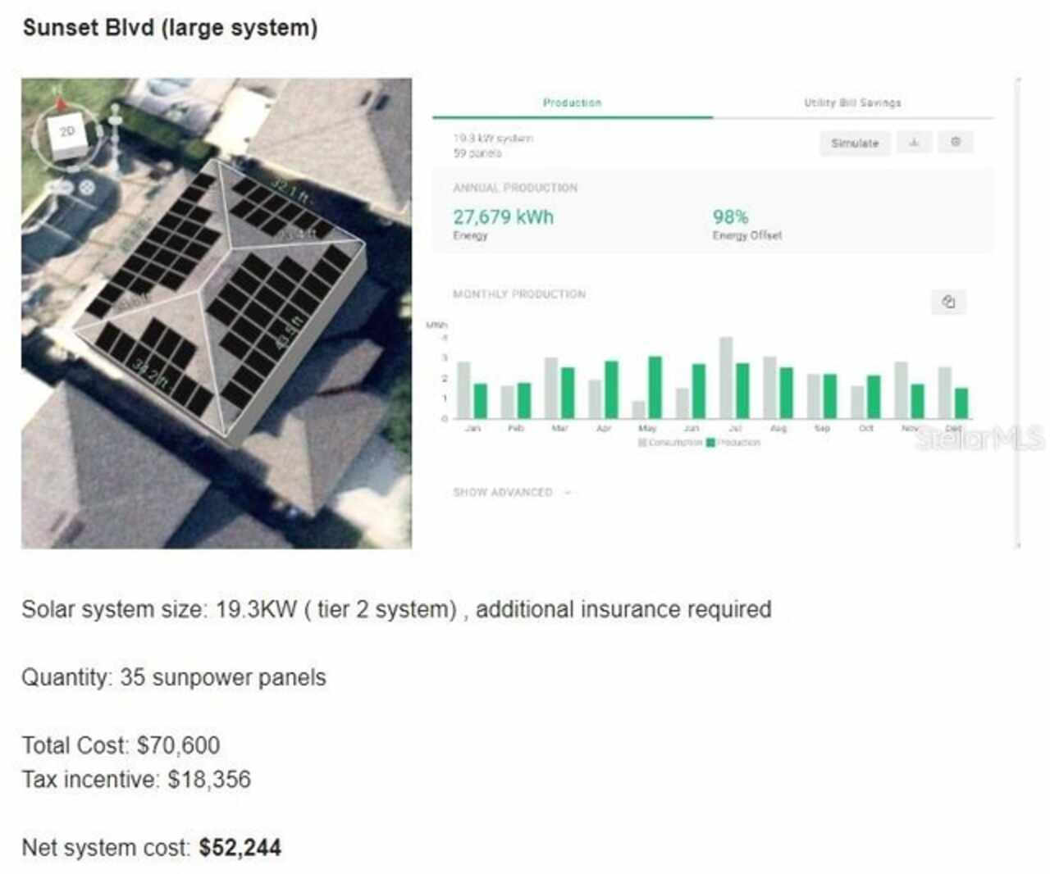Click the panel scrollbar on right edge
The image size is (1050, 874).
pos(1018,312)
